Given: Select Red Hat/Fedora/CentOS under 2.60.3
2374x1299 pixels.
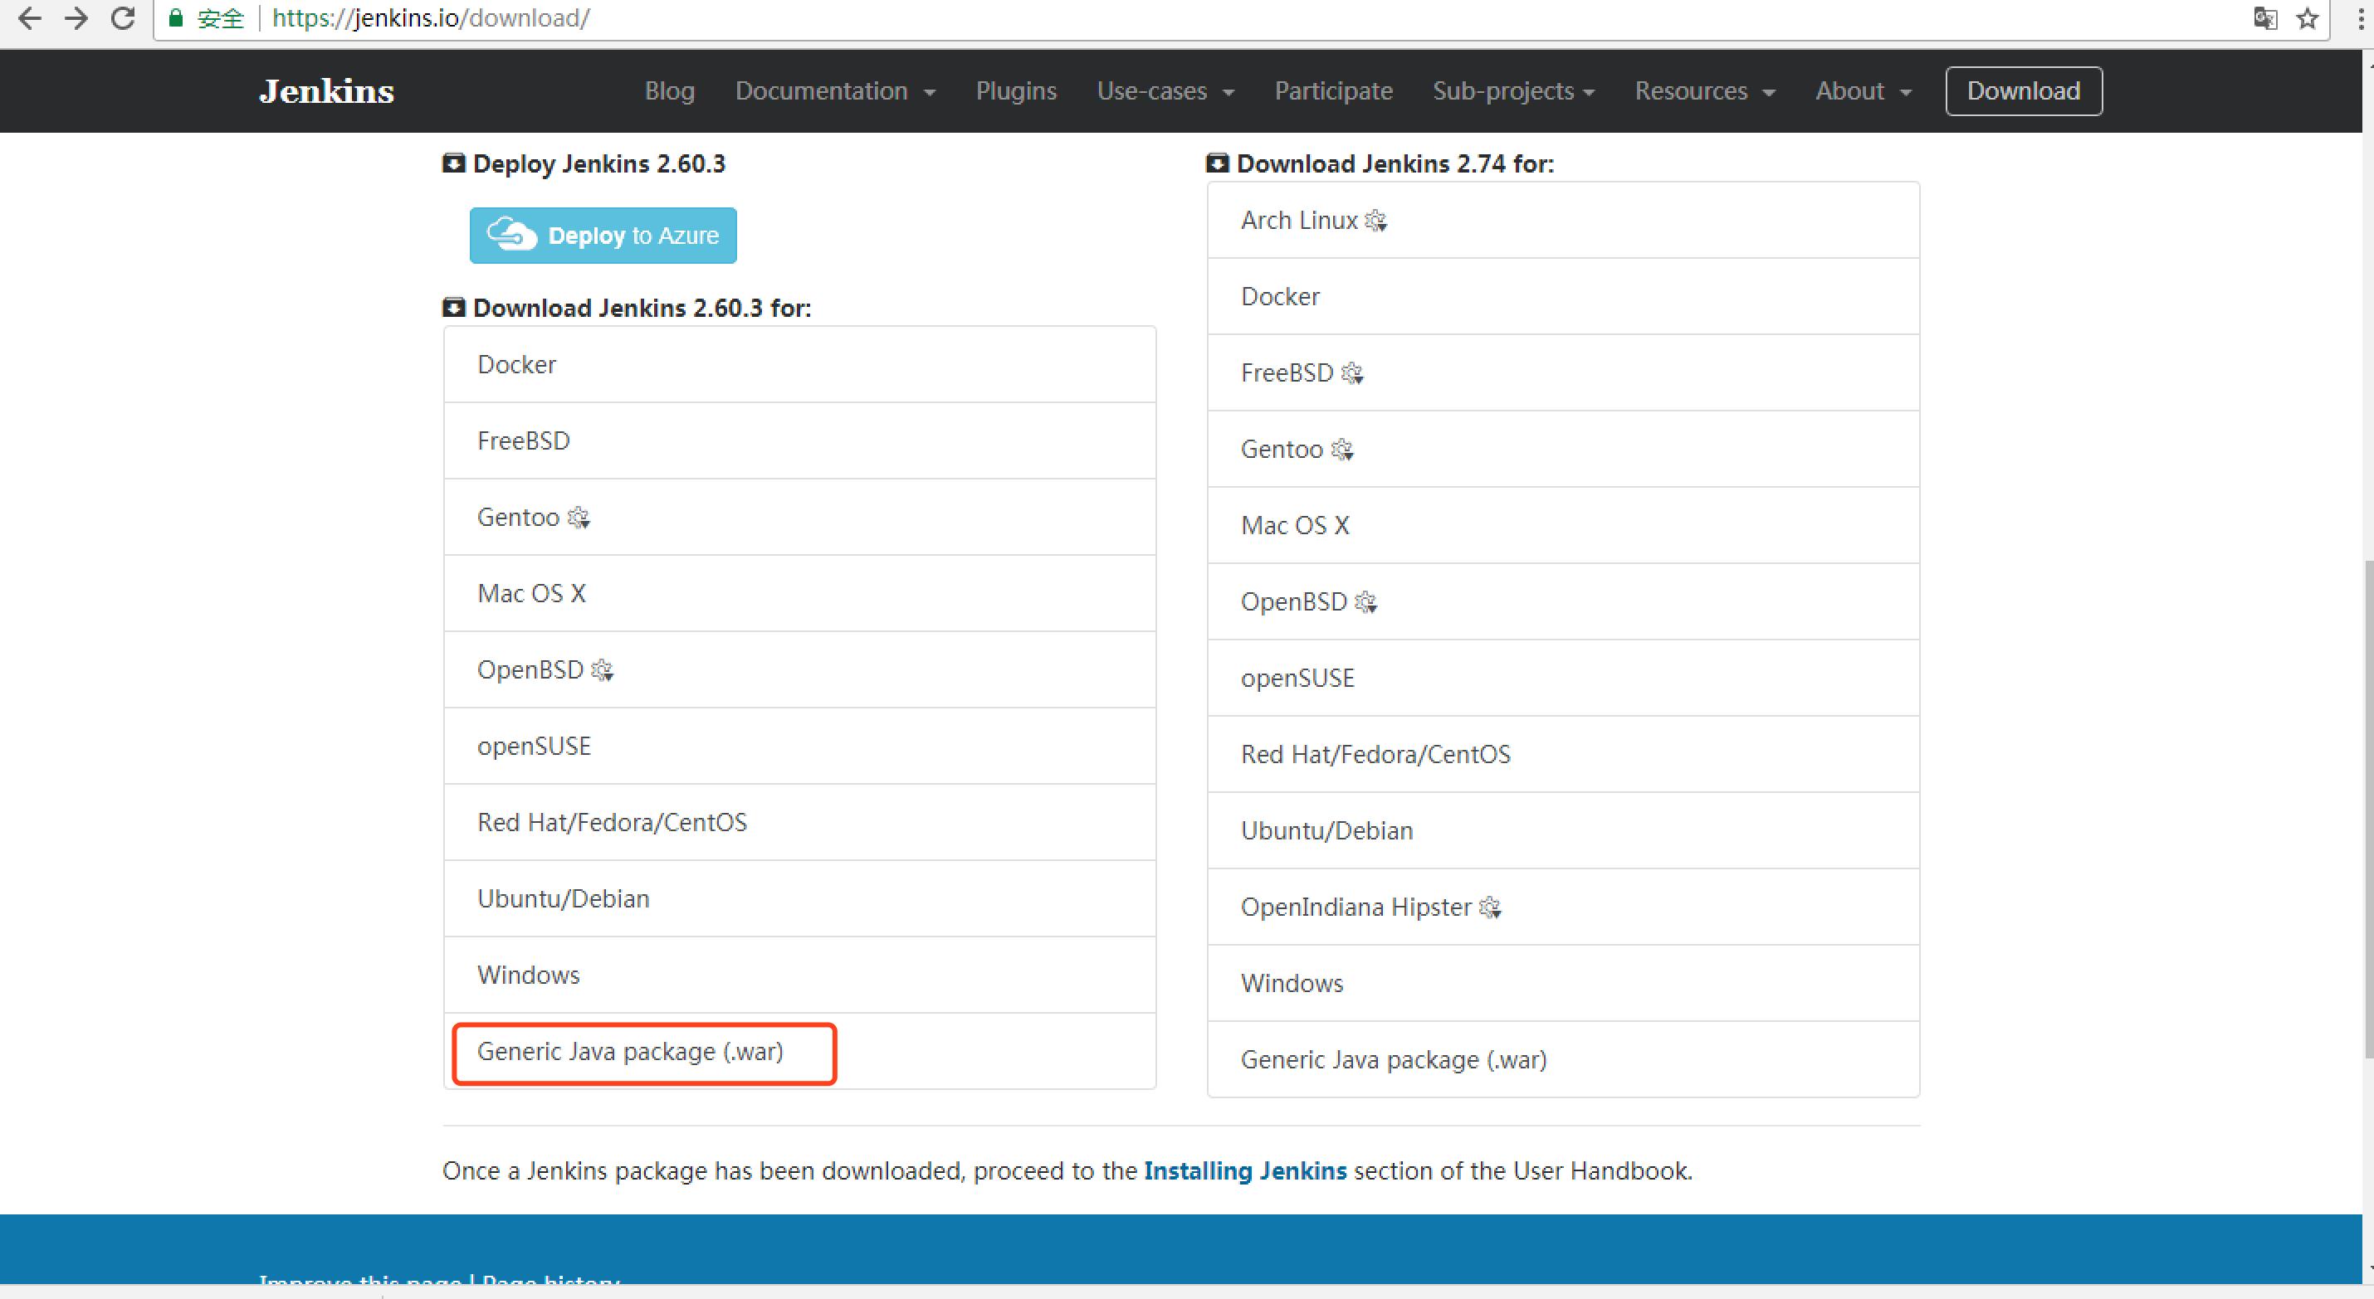Looking at the screenshot, I should click(x=799, y=823).
